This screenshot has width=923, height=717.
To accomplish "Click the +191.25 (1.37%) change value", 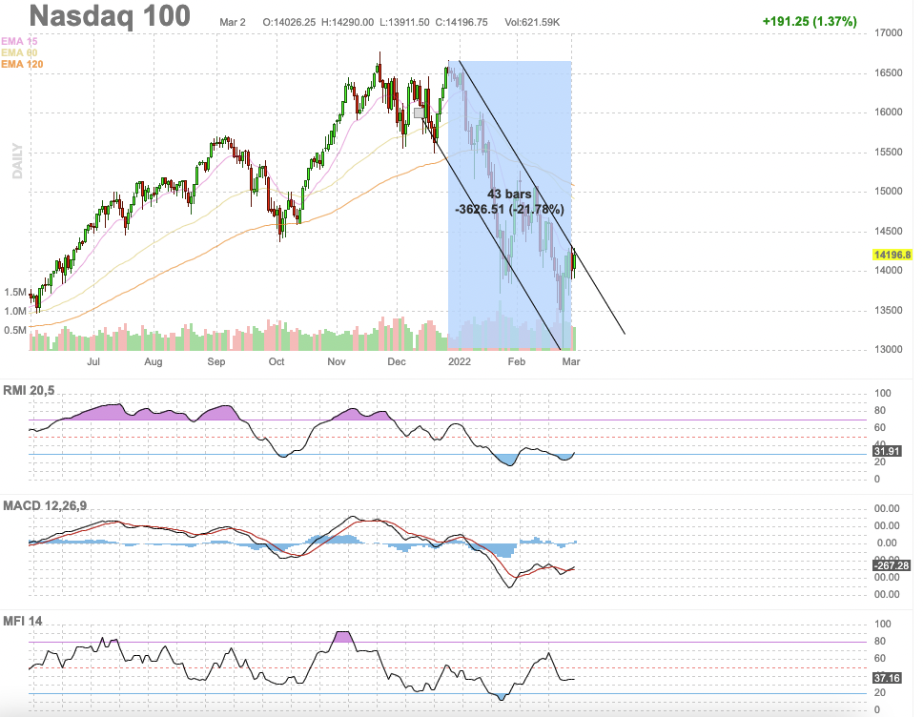I will tap(810, 21).
